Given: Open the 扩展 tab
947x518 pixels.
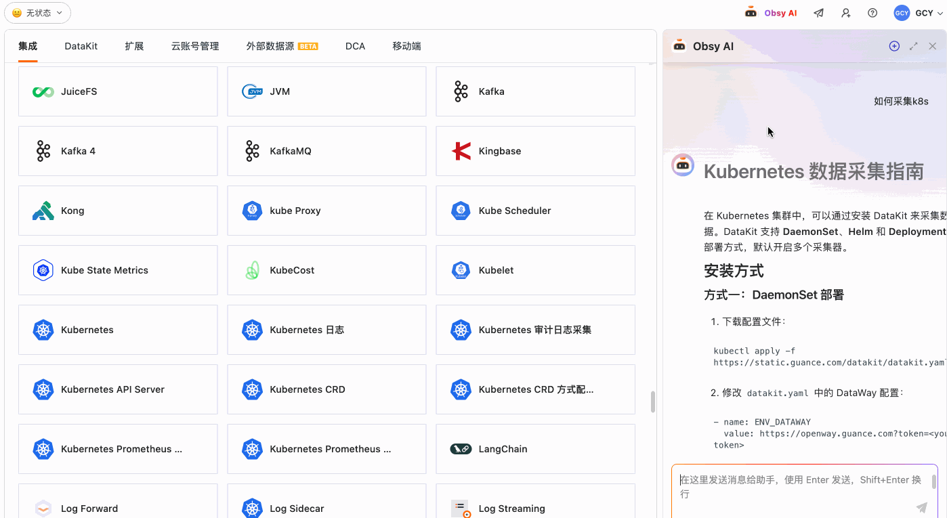Looking at the screenshot, I should tap(134, 46).
